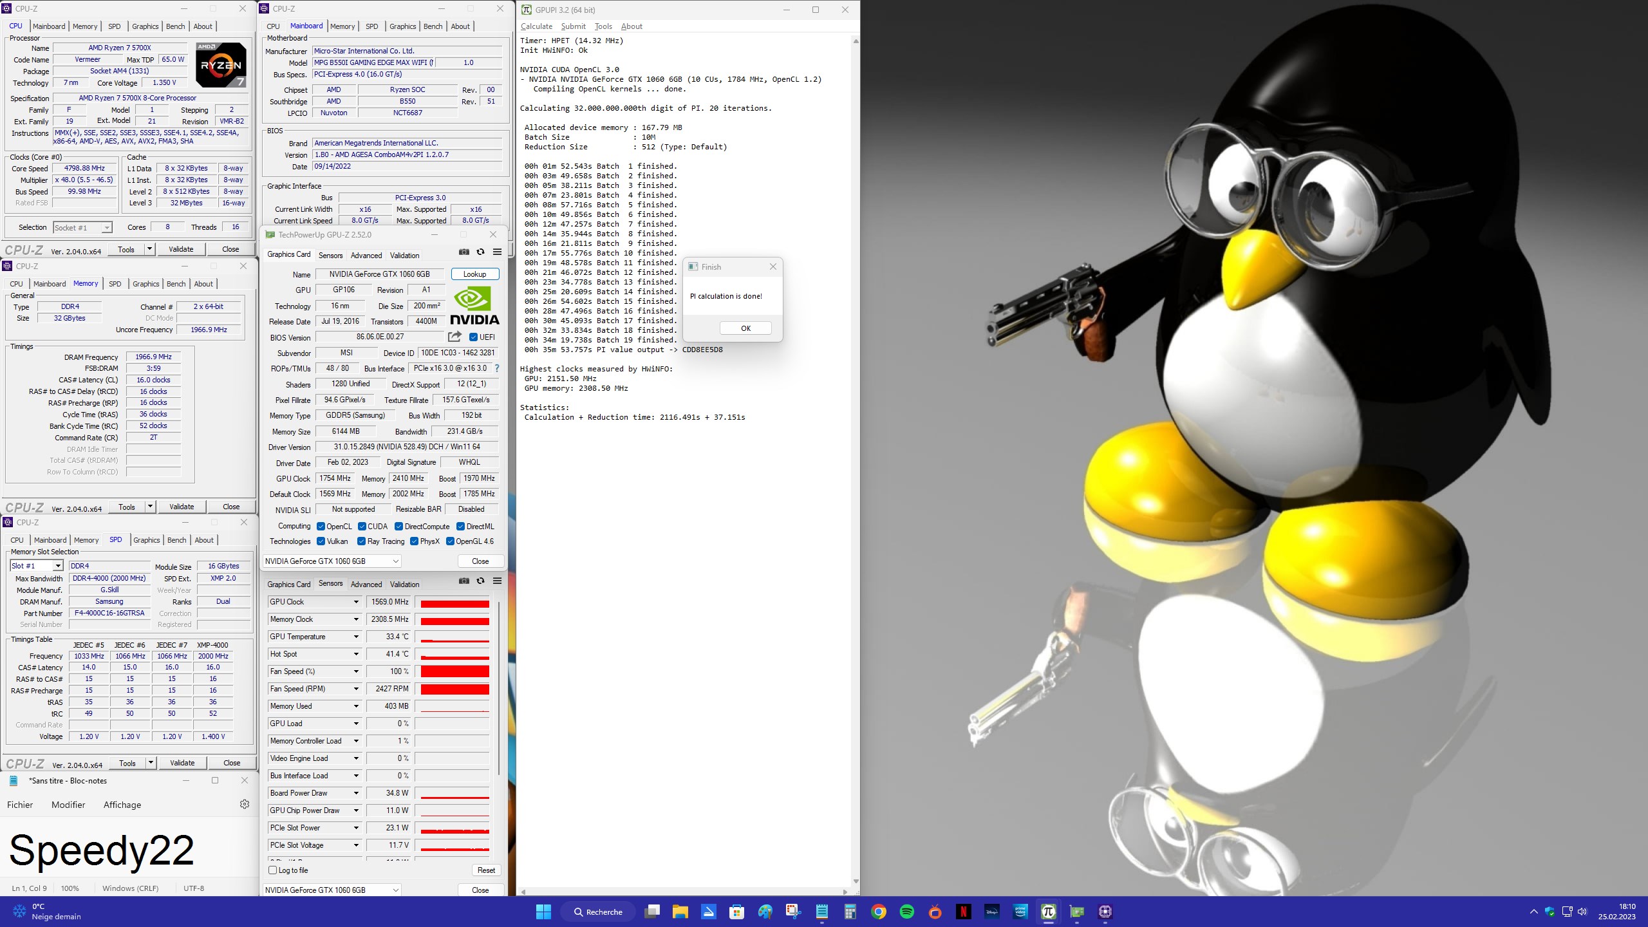The width and height of the screenshot is (1648, 927).
Task: Switch to CPU-Z taskbar icon
Action: coord(1105,912)
